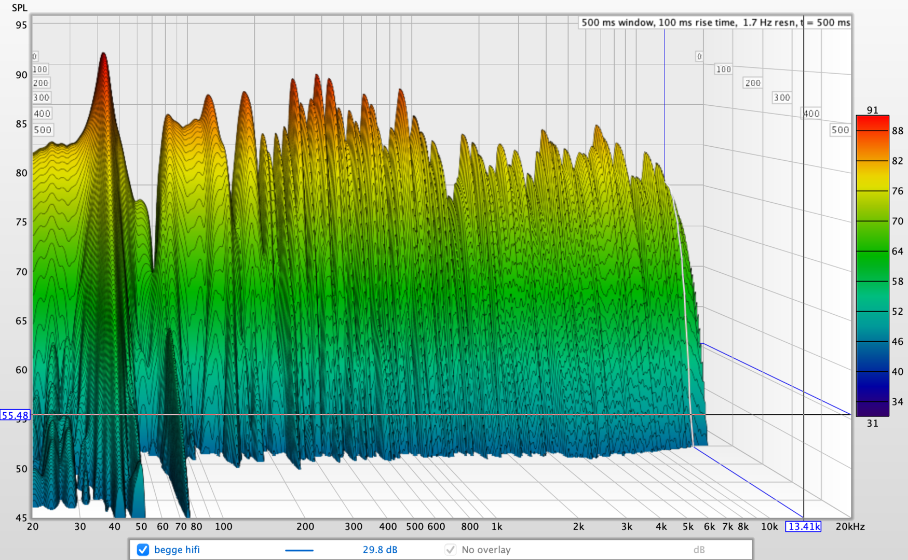Click the 91 maximum on colour scale
Screen dimensions: 908x560
pyautogui.click(x=872, y=110)
